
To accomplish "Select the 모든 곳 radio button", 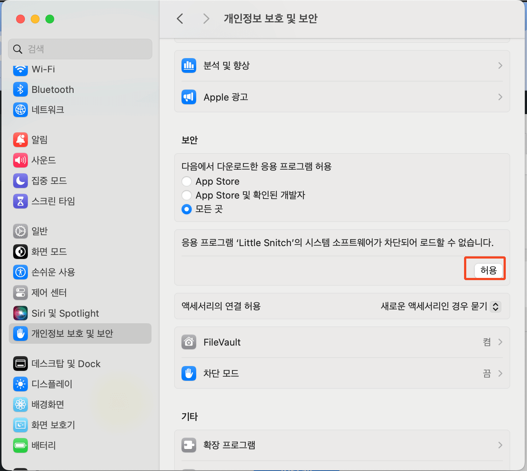I will click(x=187, y=209).
